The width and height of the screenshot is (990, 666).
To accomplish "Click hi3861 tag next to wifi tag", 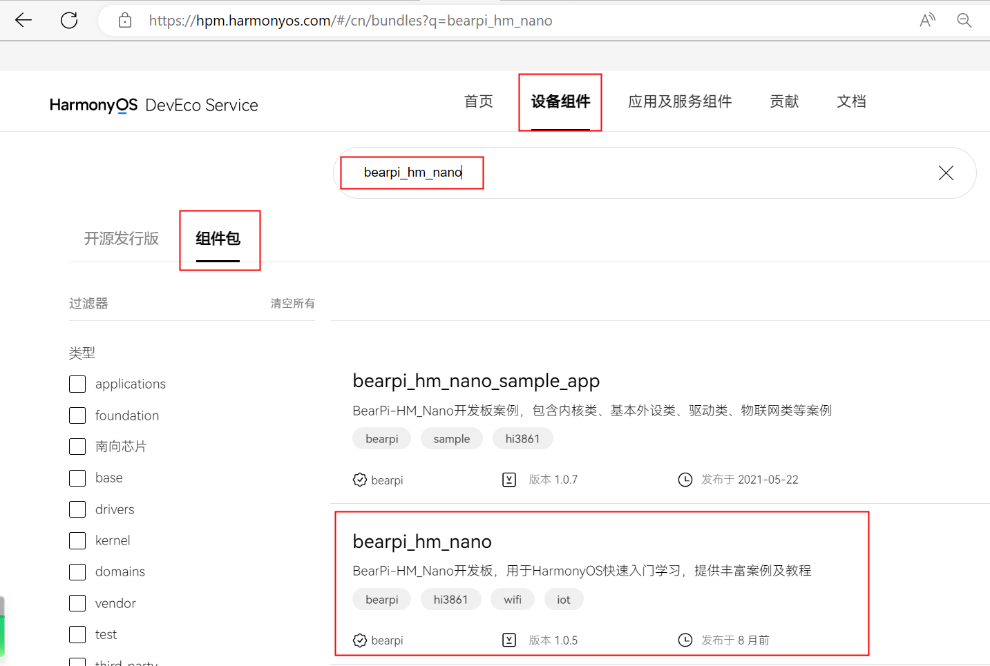I will pyautogui.click(x=450, y=600).
